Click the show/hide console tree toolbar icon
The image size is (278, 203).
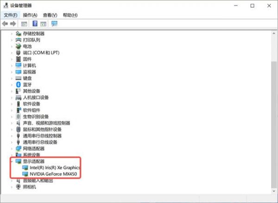pyautogui.click(x=24, y=24)
